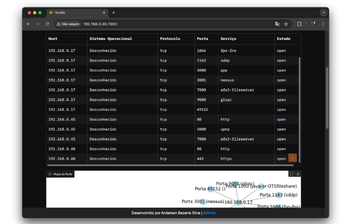
Task: Close the Gradio tab
Action: tap(104, 13)
